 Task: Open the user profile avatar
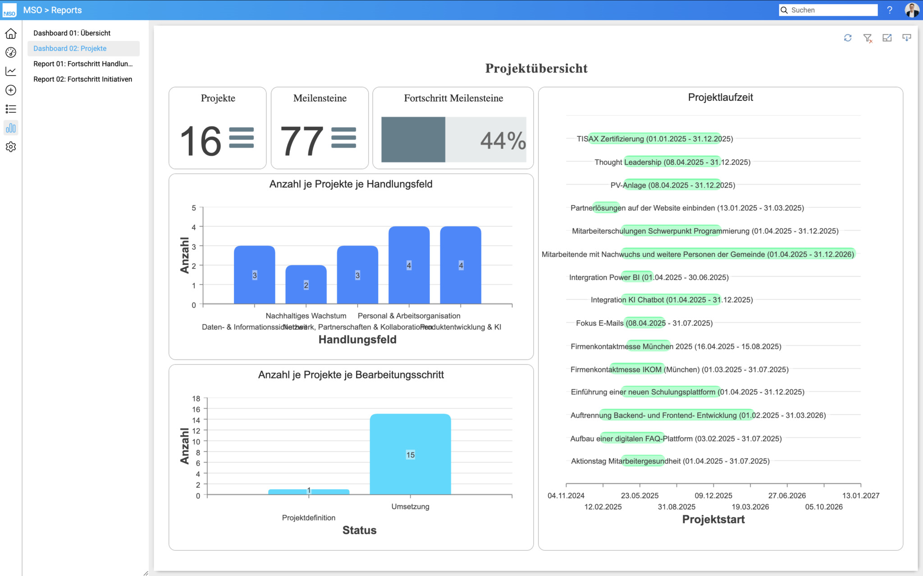911,10
